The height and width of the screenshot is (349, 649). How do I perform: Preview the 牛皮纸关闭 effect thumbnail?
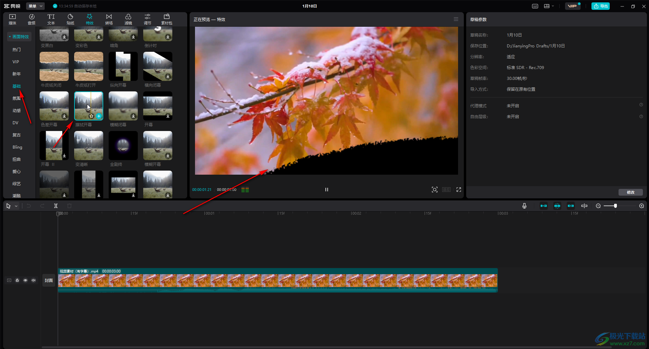click(54, 66)
